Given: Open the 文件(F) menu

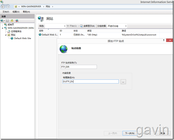Looking at the screenshot, I should 6,12.
